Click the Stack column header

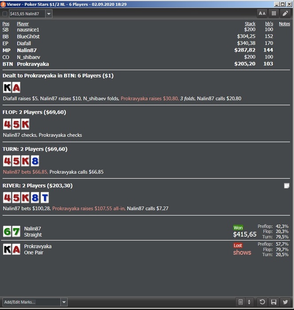250,24
